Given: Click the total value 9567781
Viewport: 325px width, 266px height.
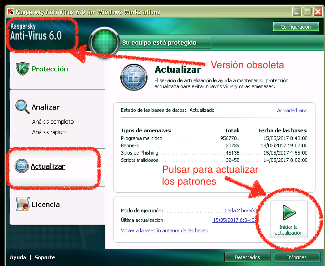Looking at the screenshot, I should tap(230, 138).
